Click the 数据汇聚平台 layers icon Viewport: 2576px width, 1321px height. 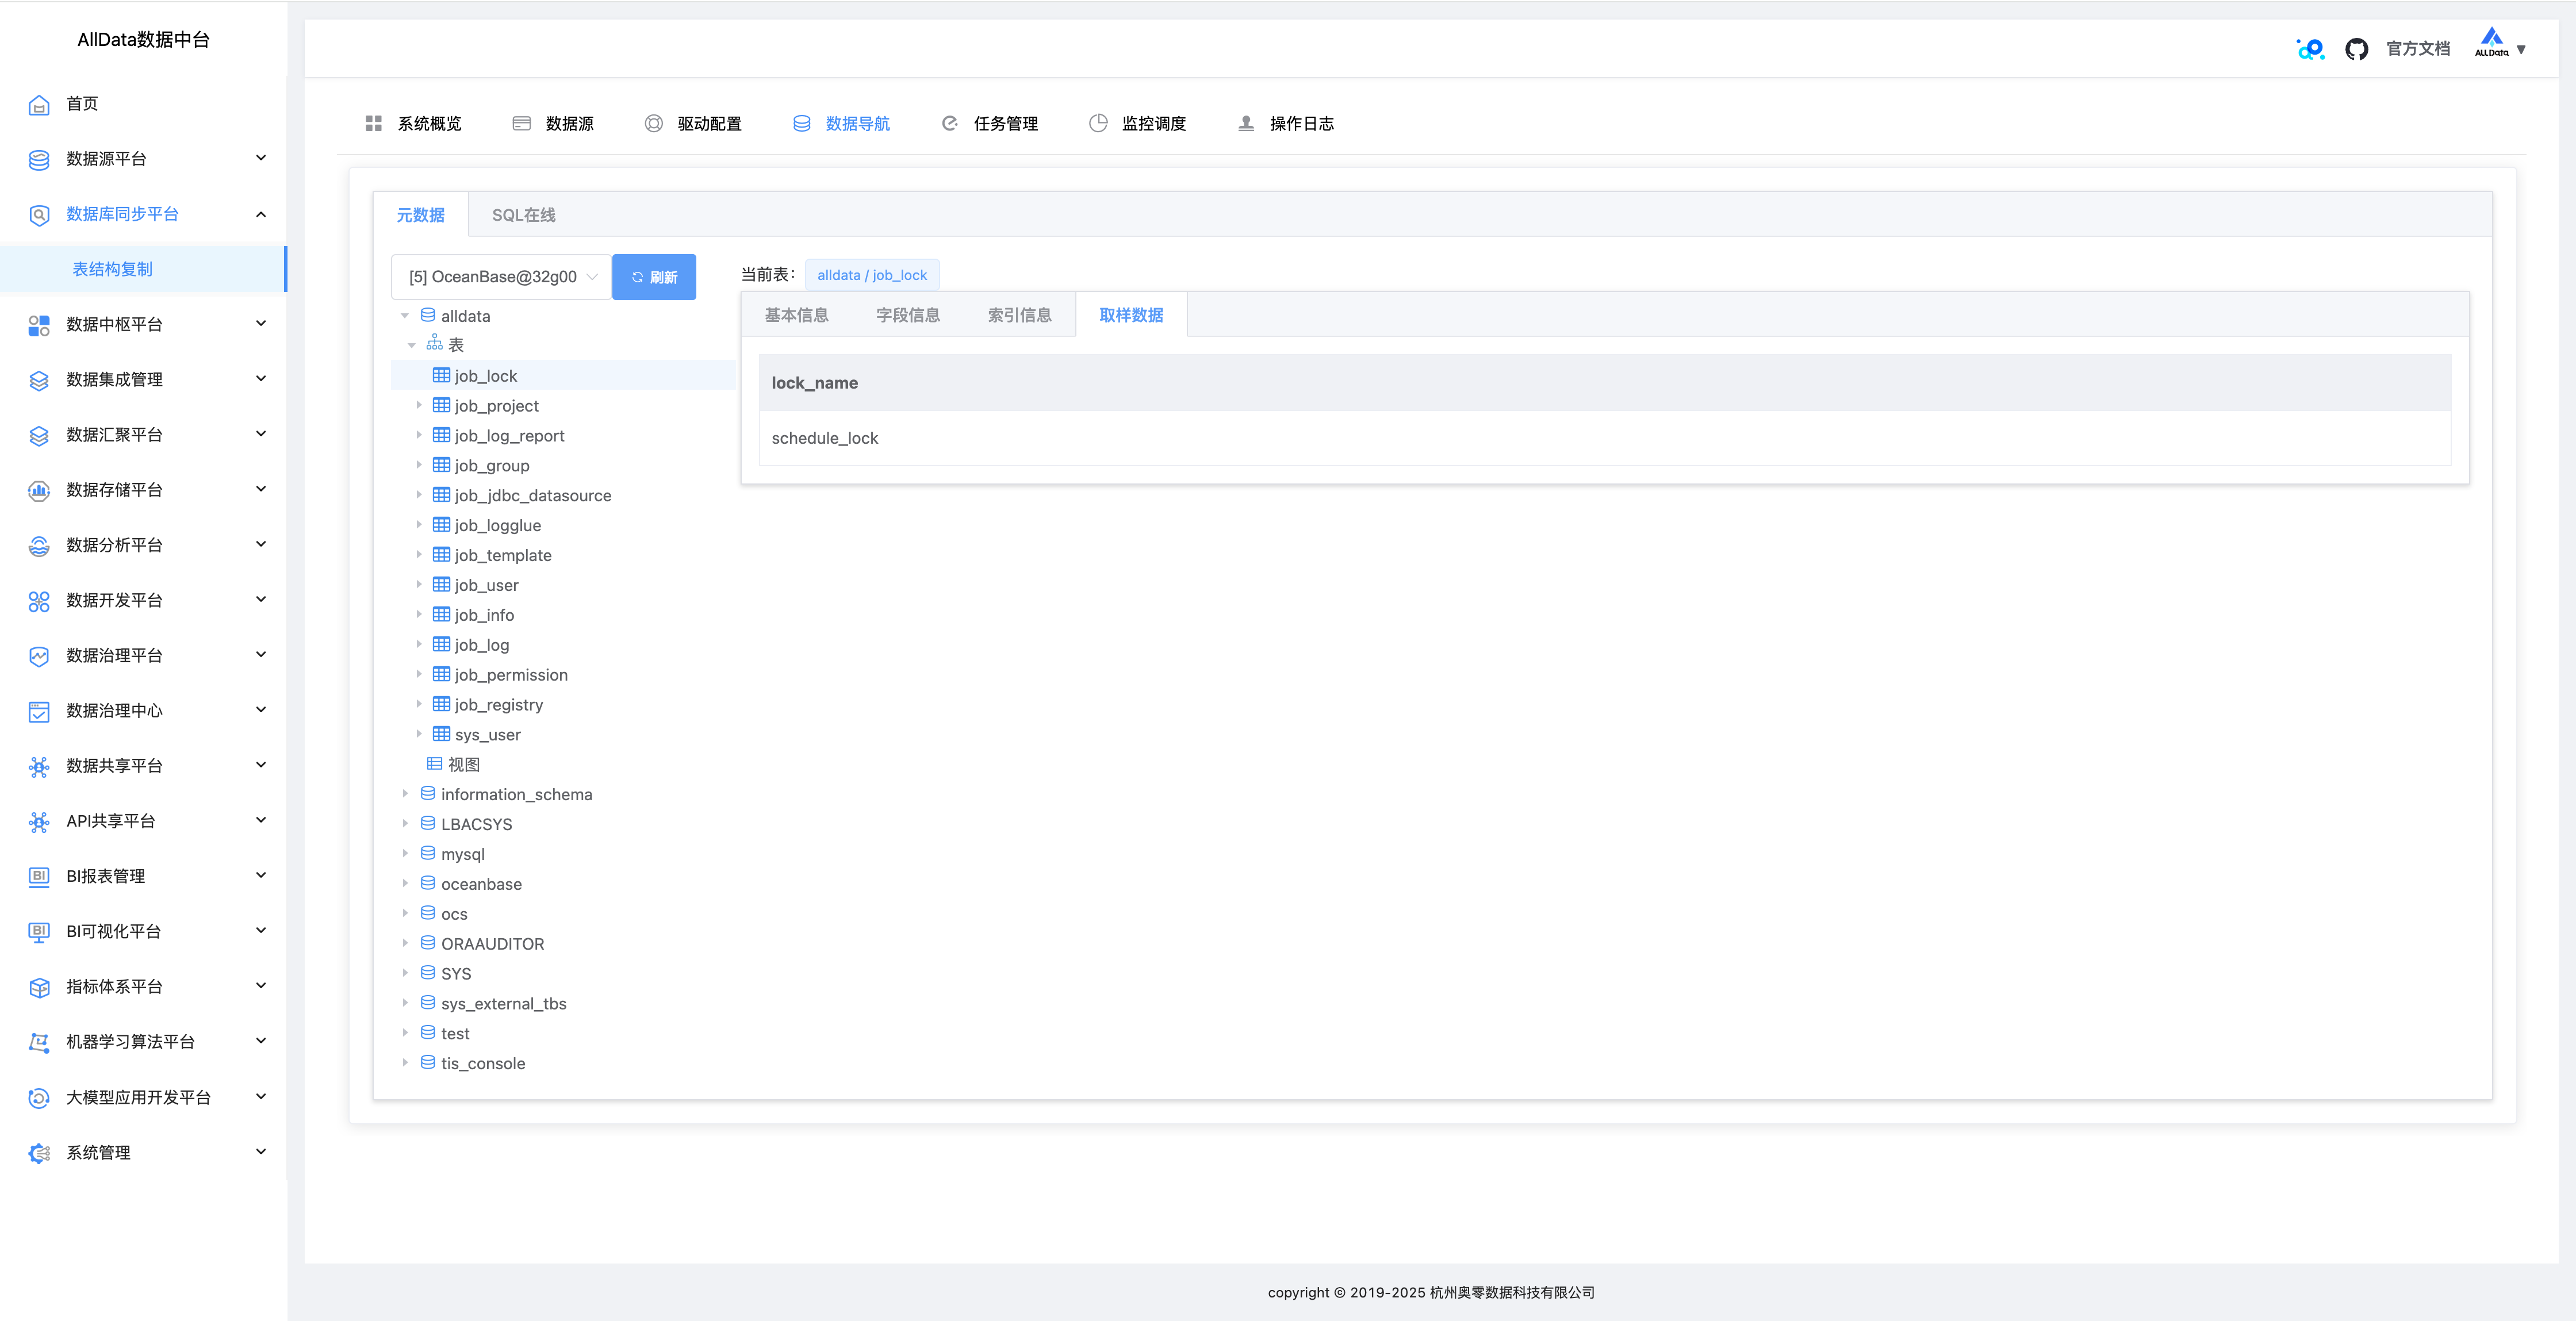39,435
